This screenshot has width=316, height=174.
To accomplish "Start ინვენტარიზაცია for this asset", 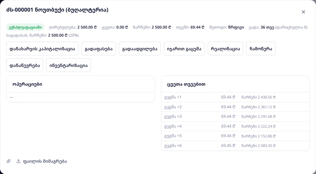I will coord(69,65).
